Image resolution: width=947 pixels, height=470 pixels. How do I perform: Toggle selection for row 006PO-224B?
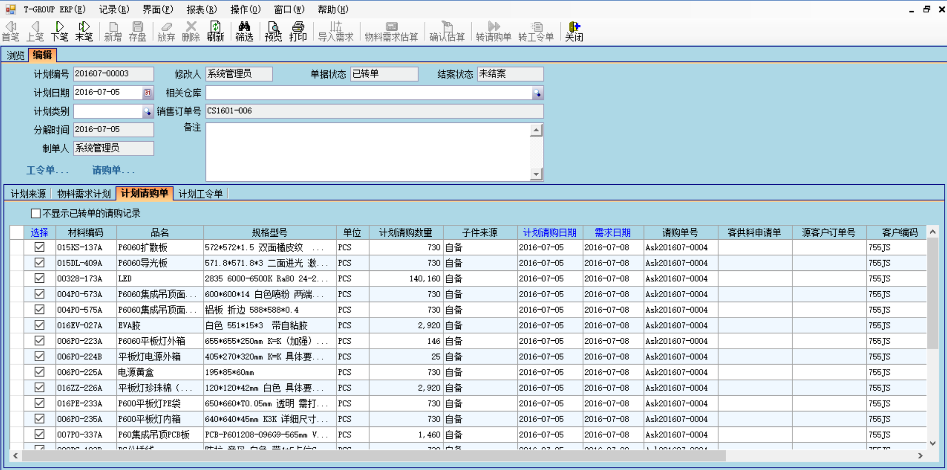pos(40,356)
